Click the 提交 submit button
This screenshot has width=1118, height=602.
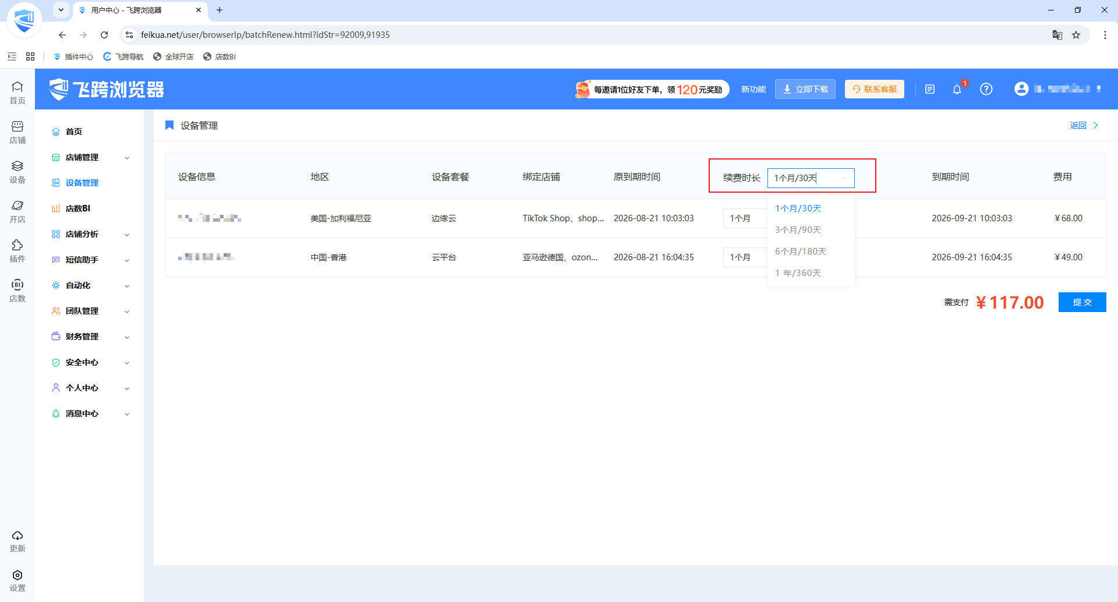(1082, 302)
